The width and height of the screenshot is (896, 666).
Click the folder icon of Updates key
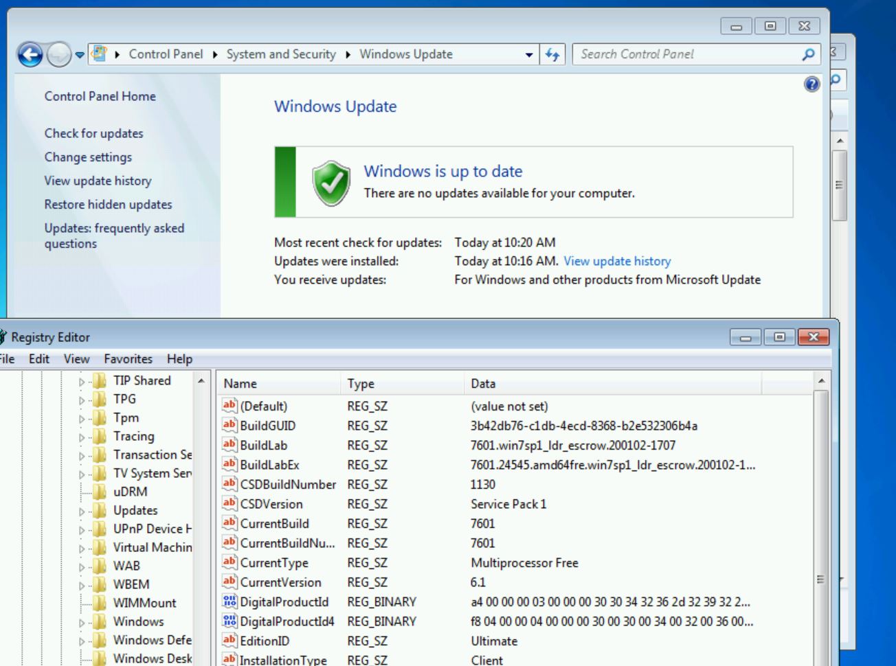pyautogui.click(x=100, y=510)
